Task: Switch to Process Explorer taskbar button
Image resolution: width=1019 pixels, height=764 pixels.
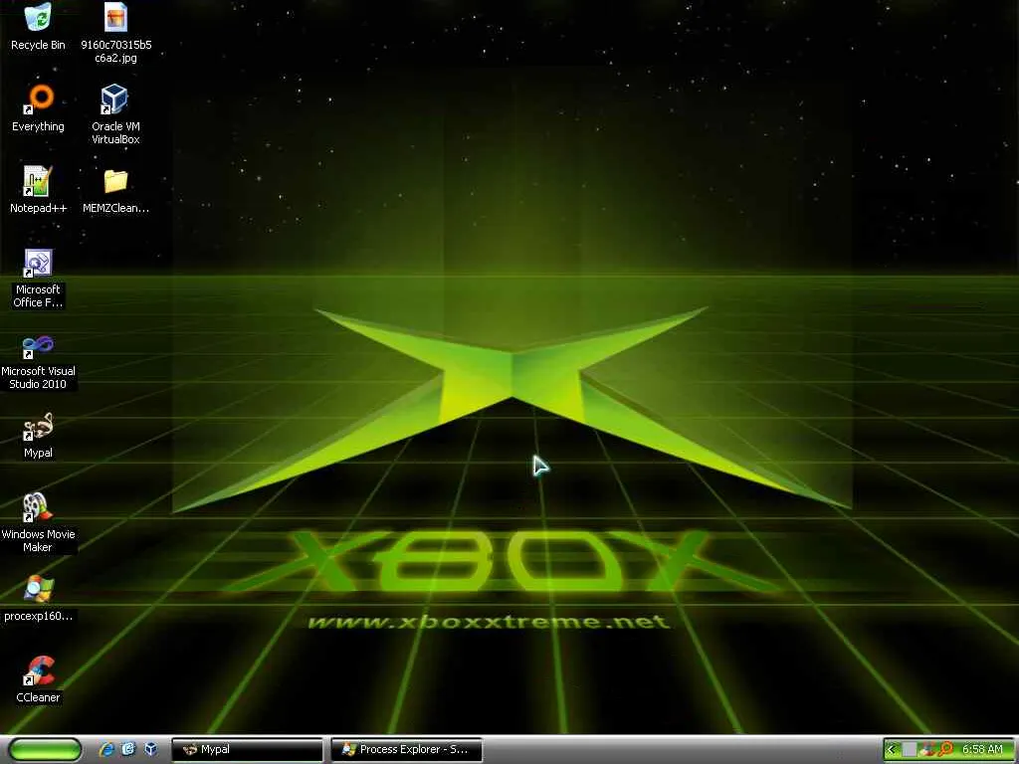Action: (x=407, y=750)
